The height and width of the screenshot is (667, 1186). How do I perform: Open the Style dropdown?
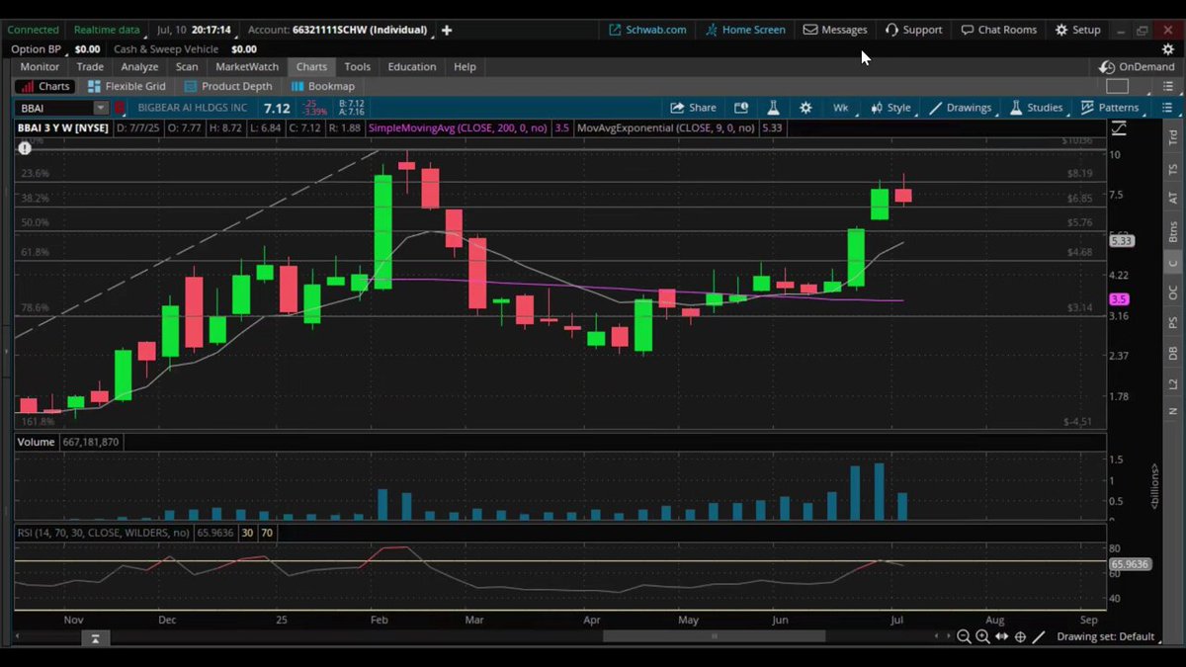click(890, 108)
